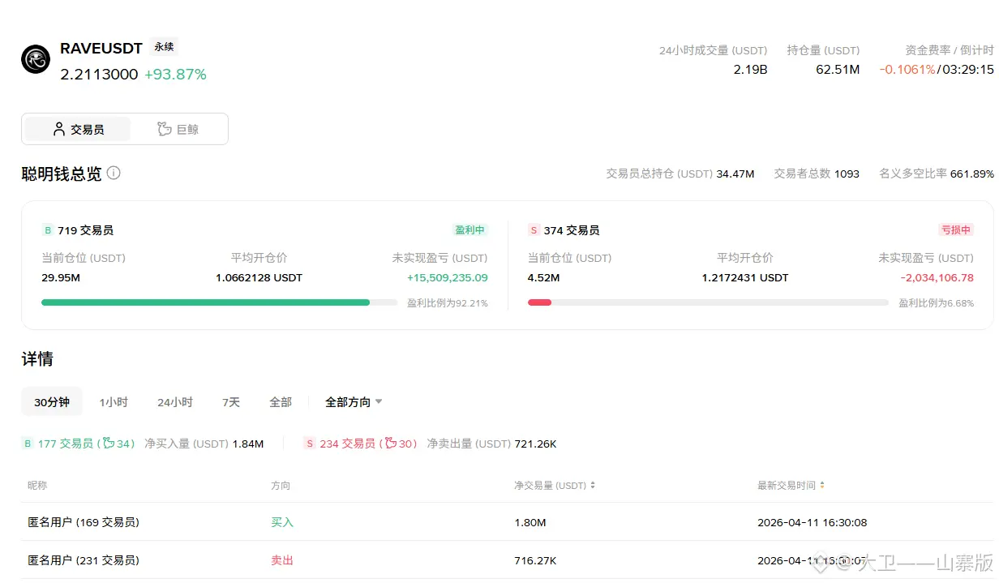The height and width of the screenshot is (583, 999).
Task: Click 名义多空比率 661.89% value
Action: [x=972, y=174]
